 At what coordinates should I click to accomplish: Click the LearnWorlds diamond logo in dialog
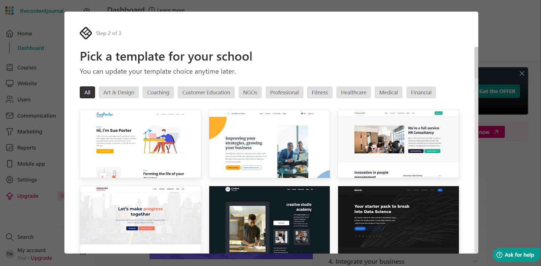tap(86, 33)
